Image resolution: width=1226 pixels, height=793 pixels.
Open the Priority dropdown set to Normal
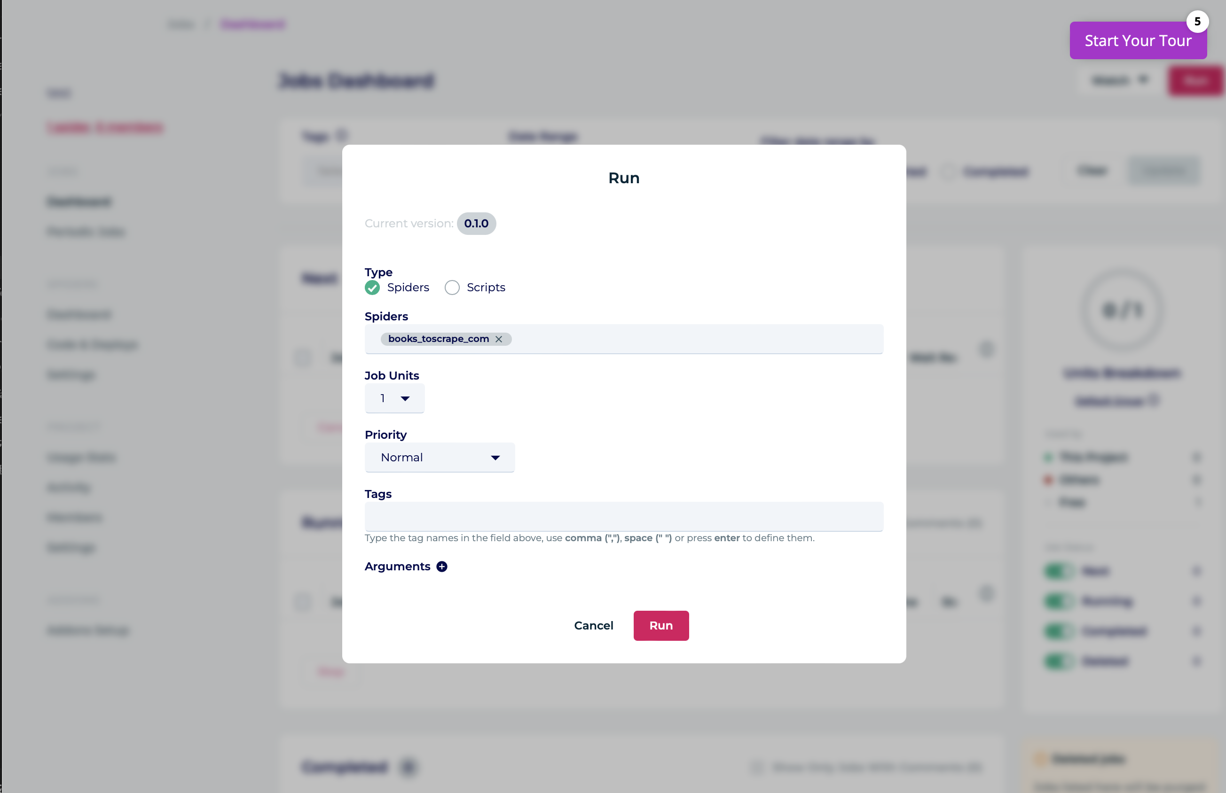pos(440,457)
